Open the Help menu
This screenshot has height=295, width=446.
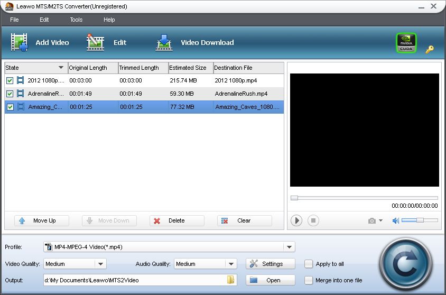tap(109, 20)
